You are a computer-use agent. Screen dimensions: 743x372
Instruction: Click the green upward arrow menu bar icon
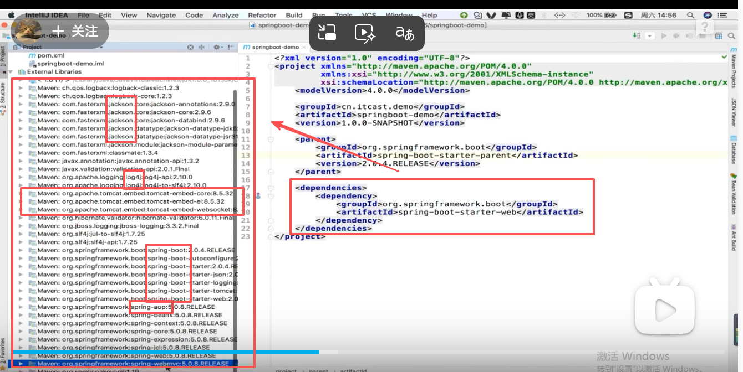[464, 15]
